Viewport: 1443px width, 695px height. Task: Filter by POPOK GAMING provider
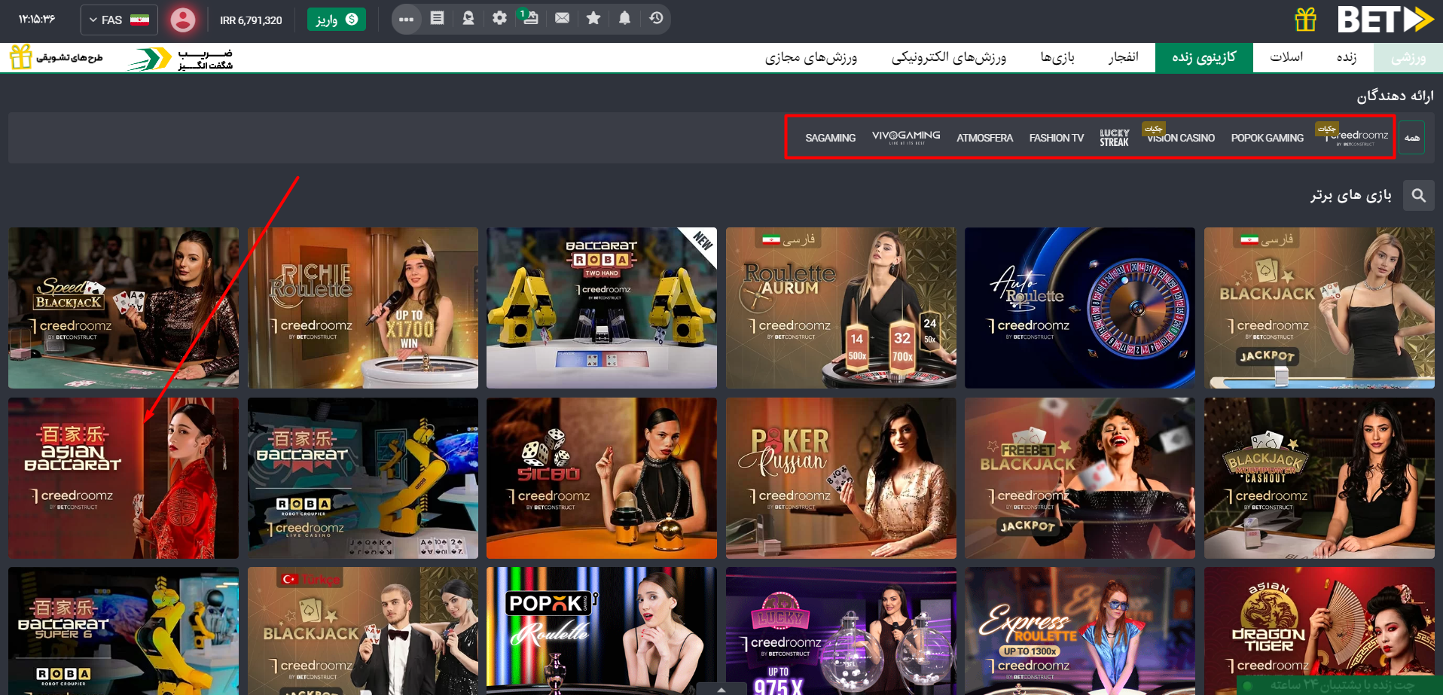pos(1267,138)
